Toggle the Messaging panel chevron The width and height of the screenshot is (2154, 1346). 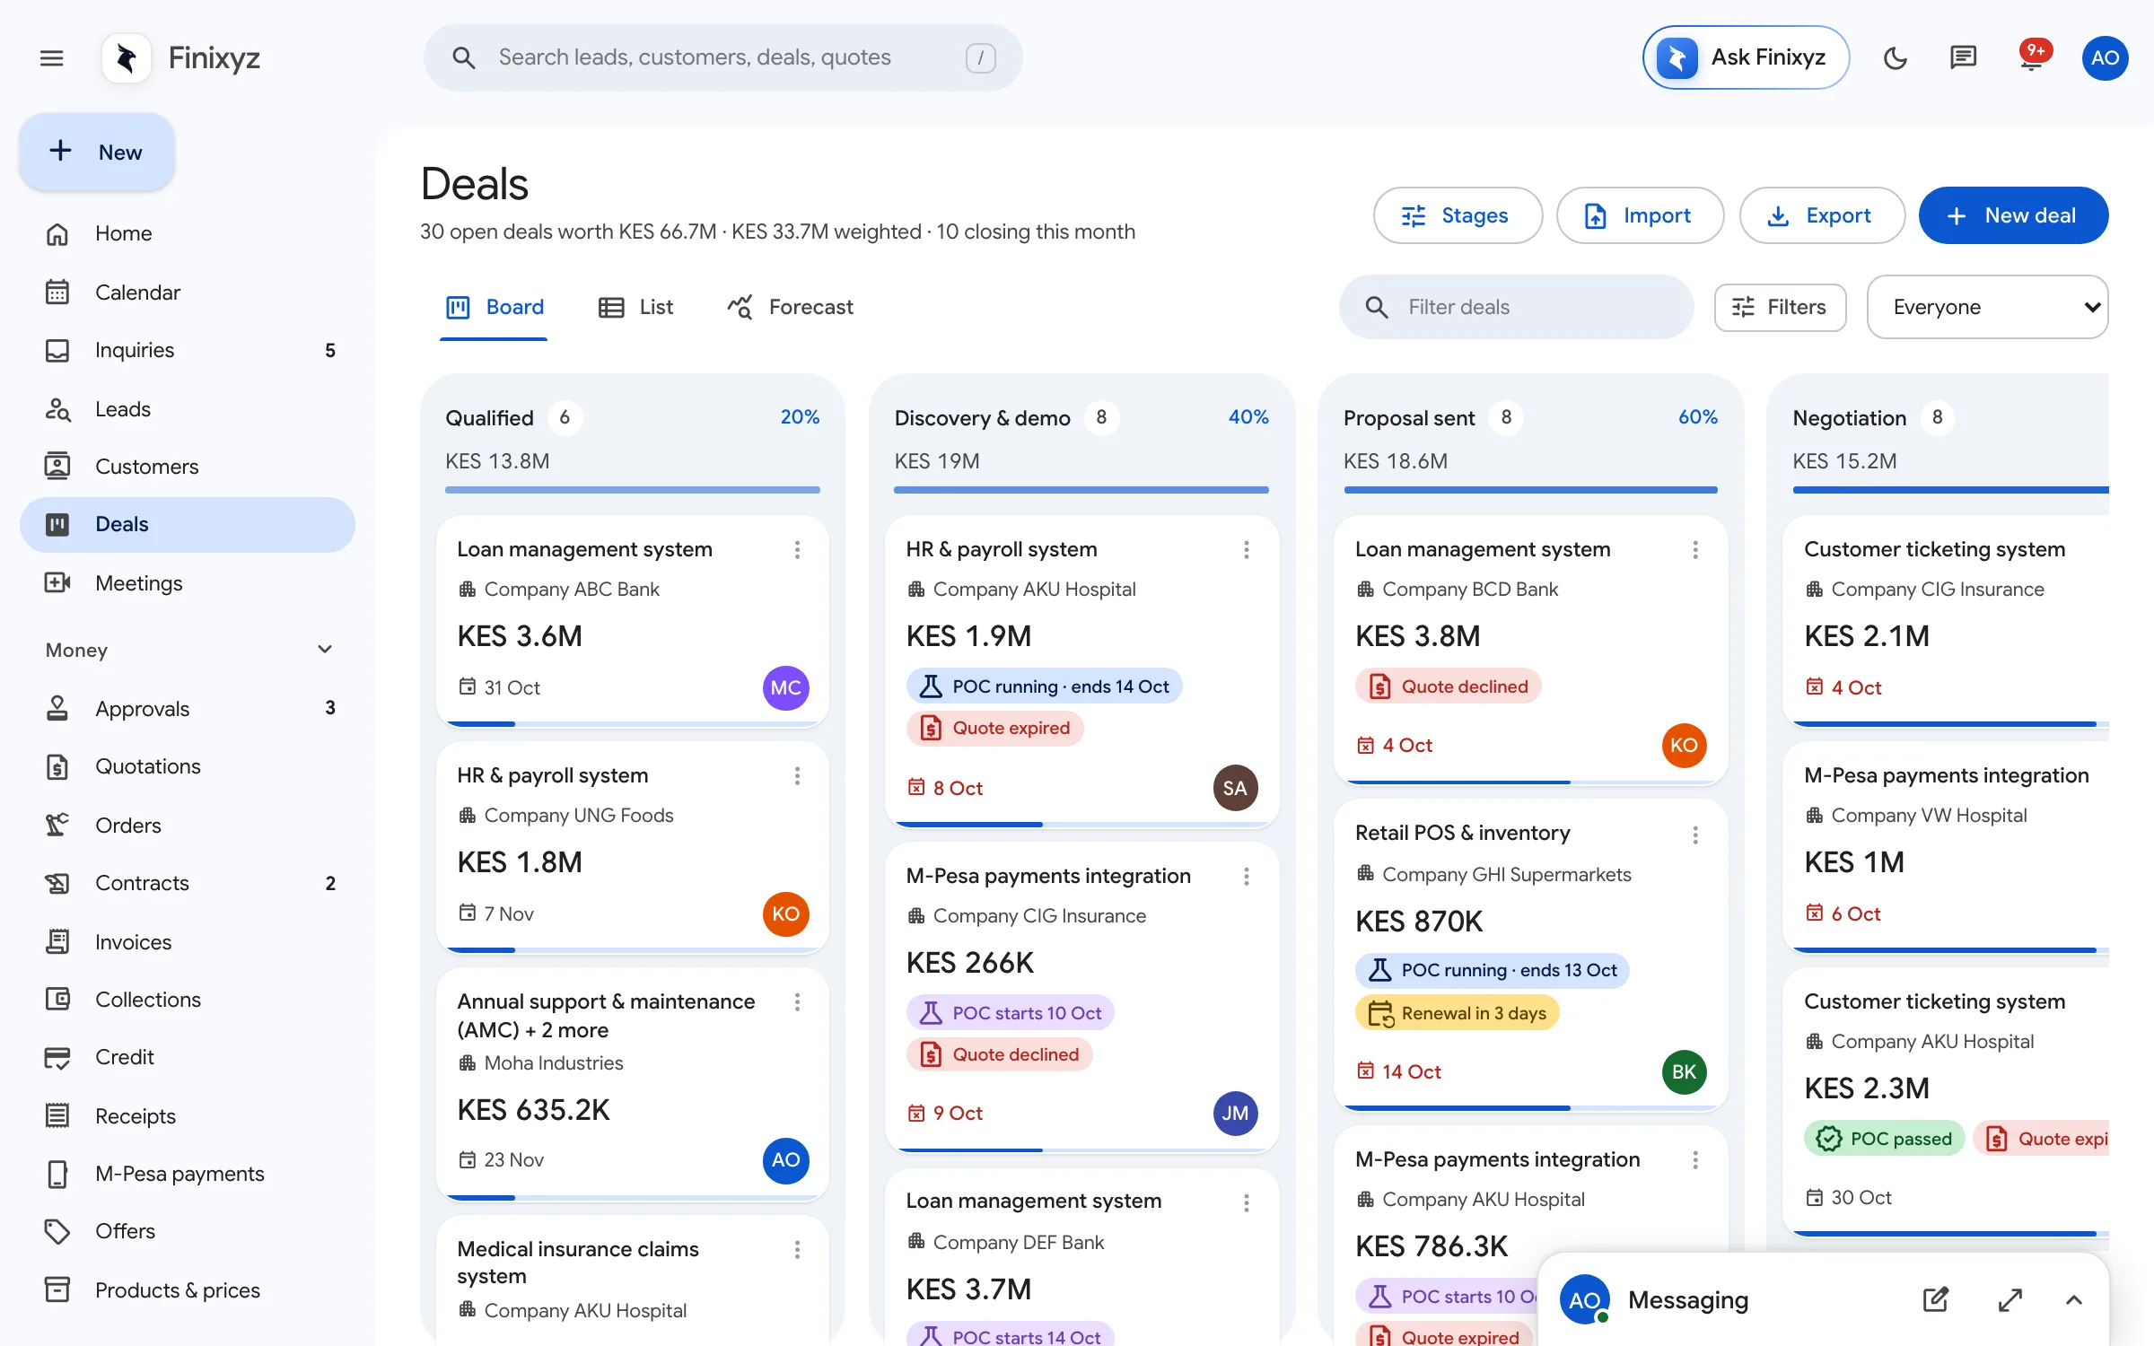[x=2073, y=1299]
